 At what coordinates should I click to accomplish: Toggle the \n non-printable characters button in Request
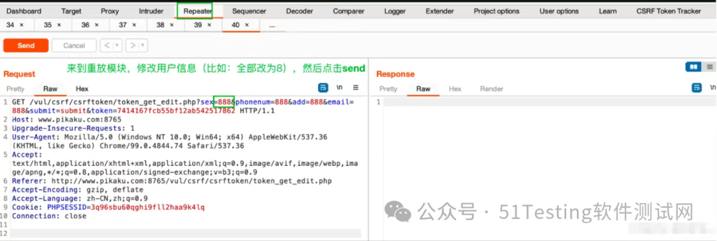(x=340, y=88)
